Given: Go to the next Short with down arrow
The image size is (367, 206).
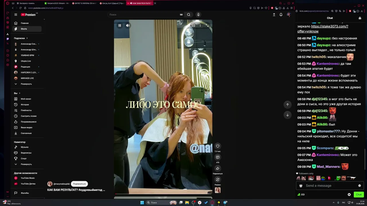Looking at the screenshot, I should [288, 115].
